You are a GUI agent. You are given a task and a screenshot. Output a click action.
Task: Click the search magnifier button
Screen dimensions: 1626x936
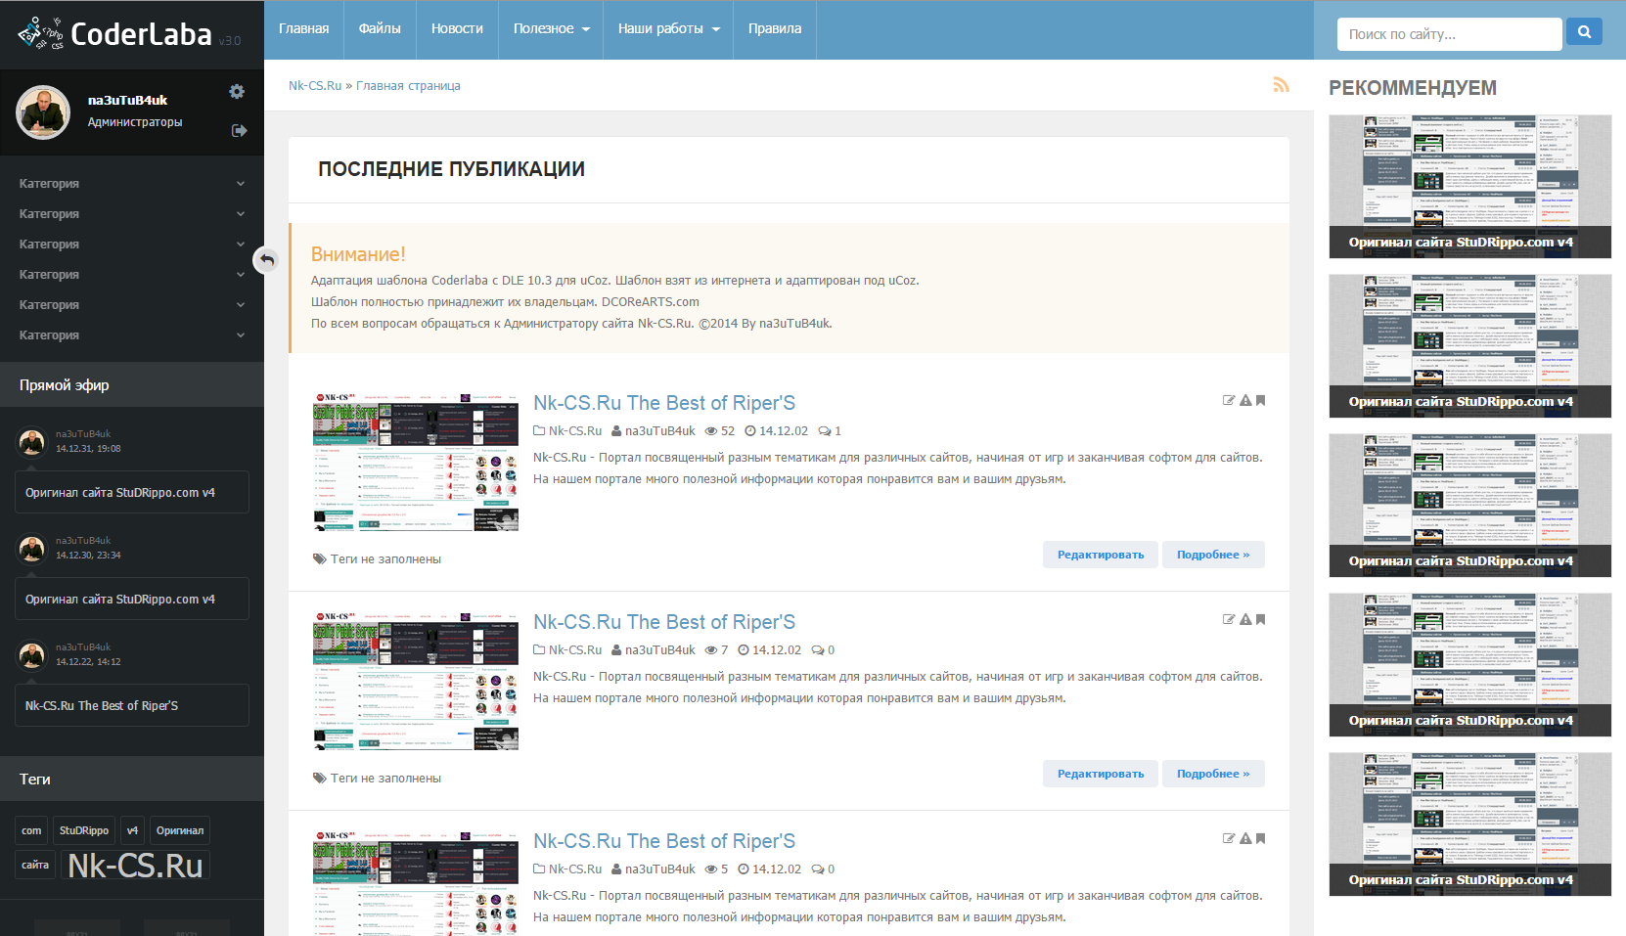tap(1584, 32)
